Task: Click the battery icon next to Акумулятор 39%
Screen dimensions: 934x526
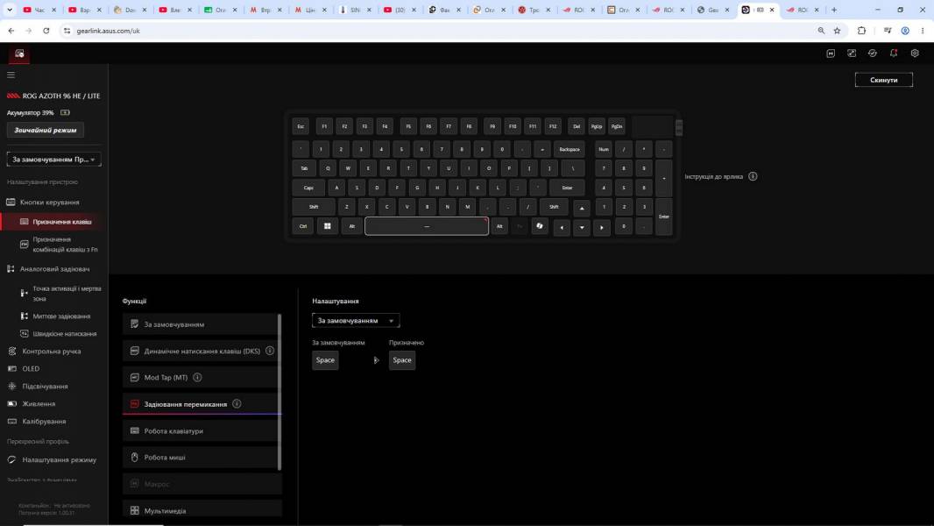Action: tap(65, 112)
